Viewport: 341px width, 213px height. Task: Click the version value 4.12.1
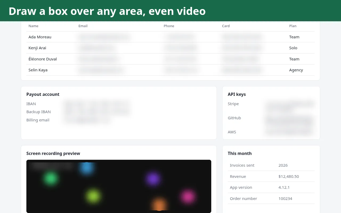point(284,187)
